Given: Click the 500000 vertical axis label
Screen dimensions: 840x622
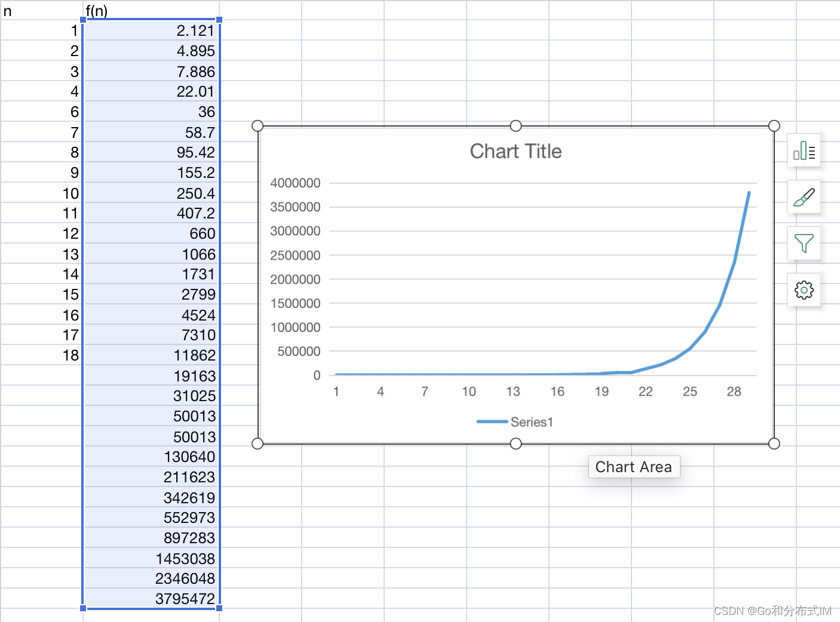Looking at the screenshot, I should [299, 352].
